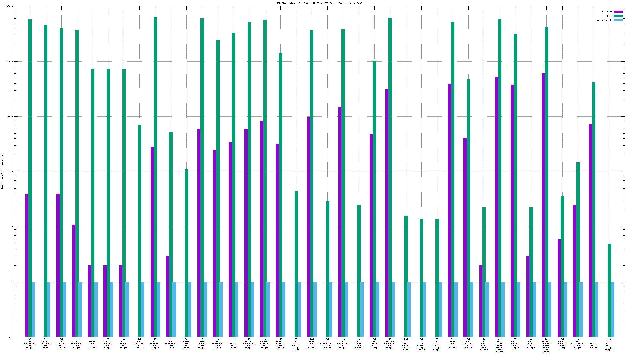Click the recent.spam.dnsbl.sorbs.net origin label
Image resolution: width=629 pixels, height=354 pixels.
[x=546, y=345]
